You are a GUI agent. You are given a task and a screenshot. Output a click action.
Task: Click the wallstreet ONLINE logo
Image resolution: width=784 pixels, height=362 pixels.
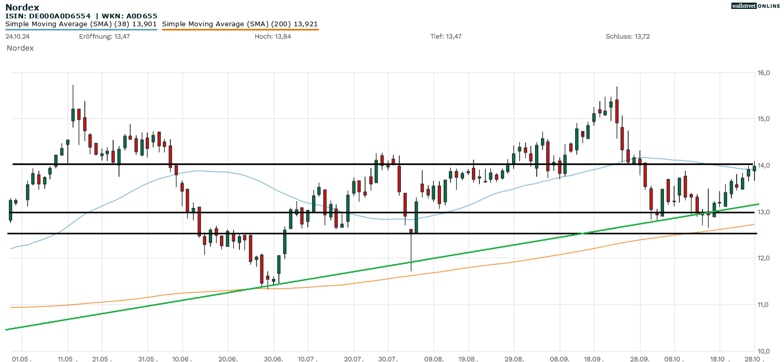pyautogui.click(x=756, y=6)
